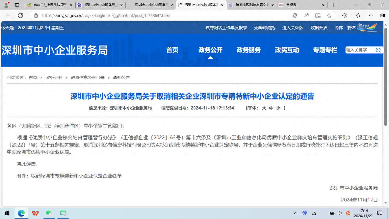
Task: Go to 首页 in breadcrumb
Action: [33, 78]
